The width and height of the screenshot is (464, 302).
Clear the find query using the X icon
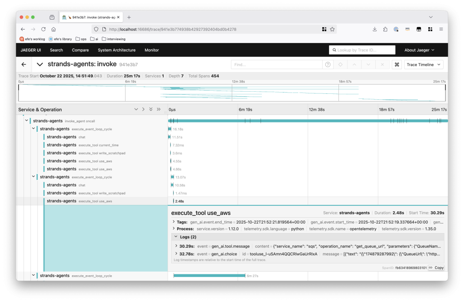(382, 64)
